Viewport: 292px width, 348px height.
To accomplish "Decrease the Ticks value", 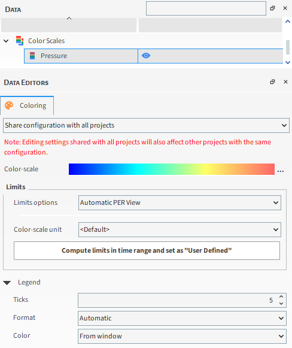I will click(281, 304).
